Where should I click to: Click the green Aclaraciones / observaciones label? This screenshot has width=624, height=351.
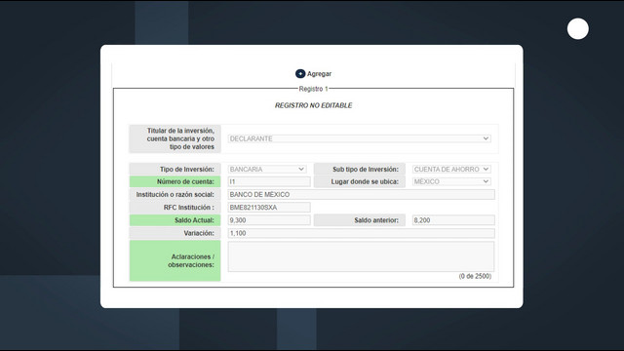click(175, 260)
